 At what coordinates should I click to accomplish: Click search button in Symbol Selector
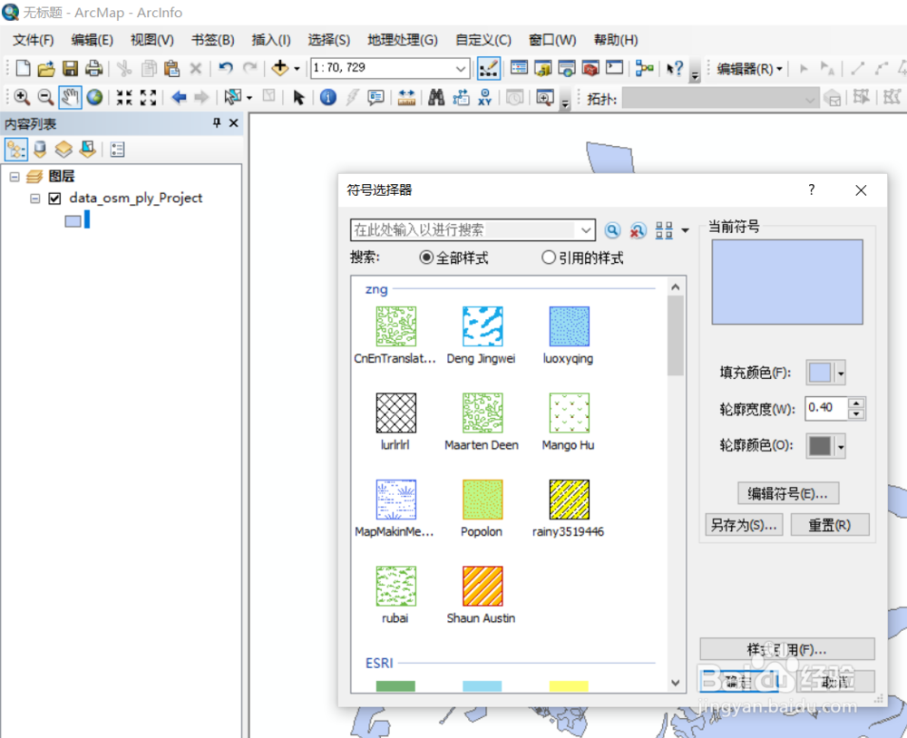pyautogui.click(x=612, y=230)
